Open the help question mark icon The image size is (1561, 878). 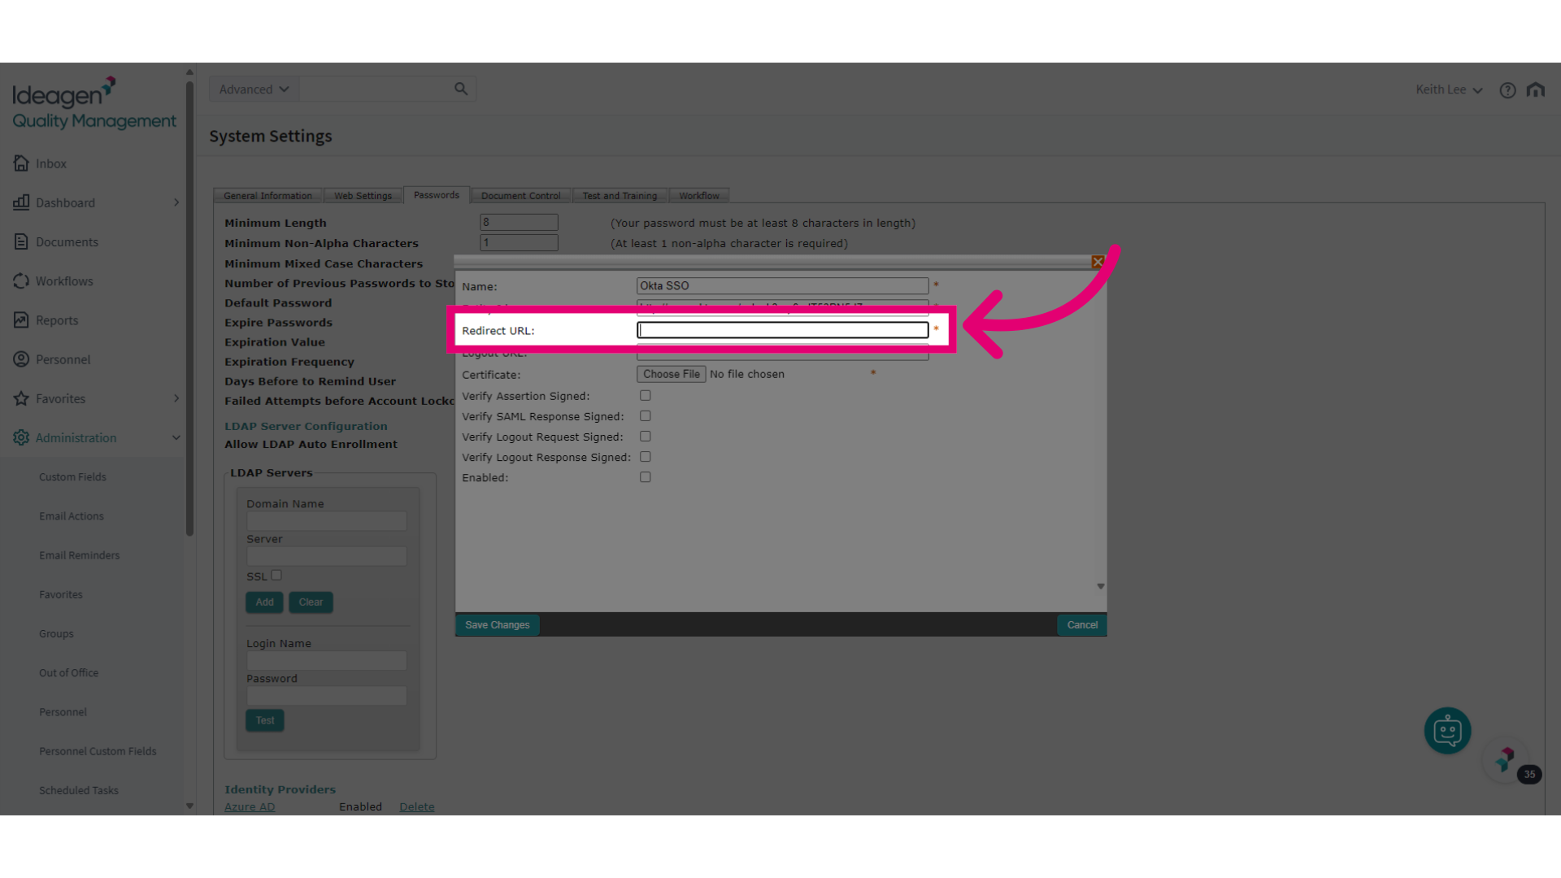(x=1508, y=90)
